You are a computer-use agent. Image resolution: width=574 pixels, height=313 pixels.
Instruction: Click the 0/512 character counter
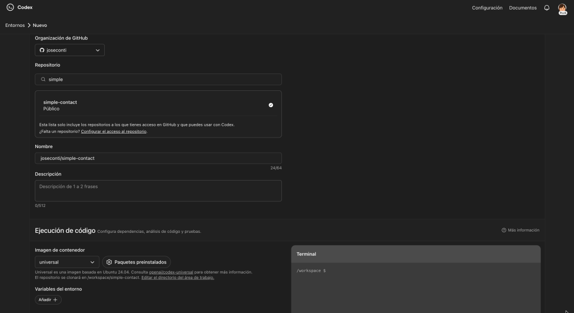pyautogui.click(x=40, y=206)
